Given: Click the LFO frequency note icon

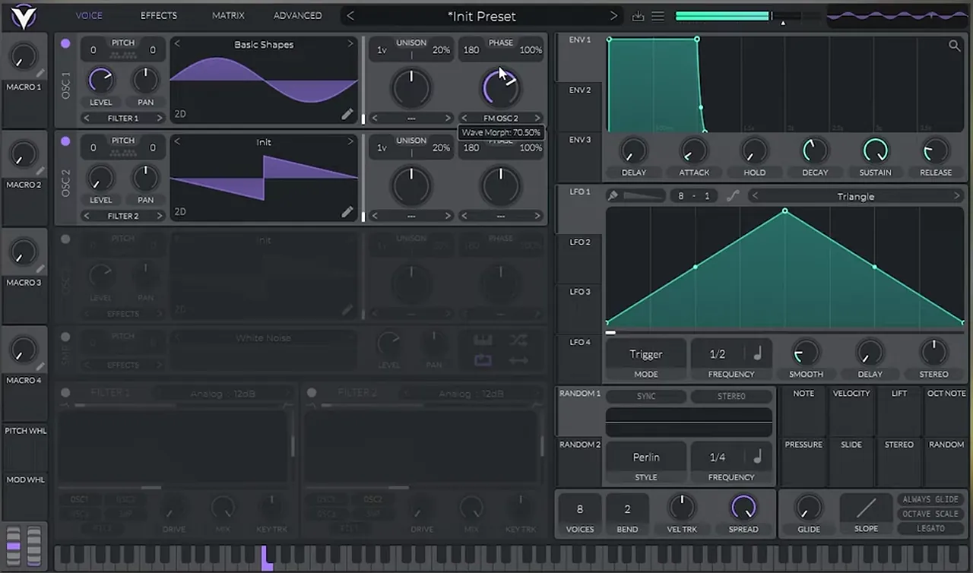Looking at the screenshot, I should point(757,353).
